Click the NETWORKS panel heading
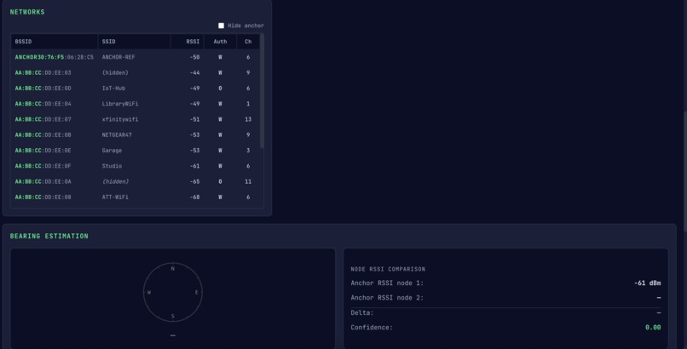The width and height of the screenshot is (687, 349). pyautogui.click(x=27, y=12)
